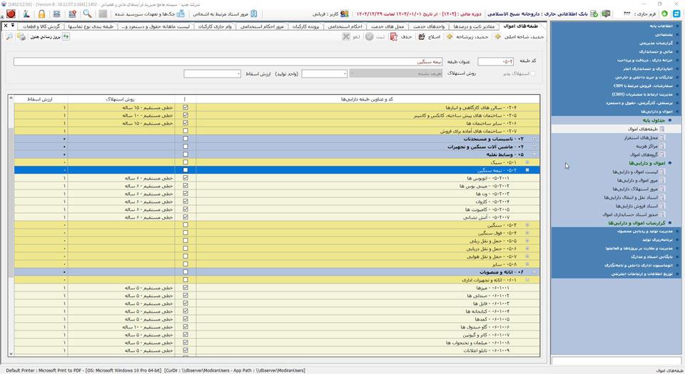Viewport: 685px width, 374px height.
Task: Click the blue refresh icon at the top right
Action: 676,14
